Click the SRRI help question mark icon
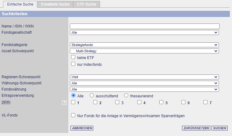 click(x=65, y=103)
